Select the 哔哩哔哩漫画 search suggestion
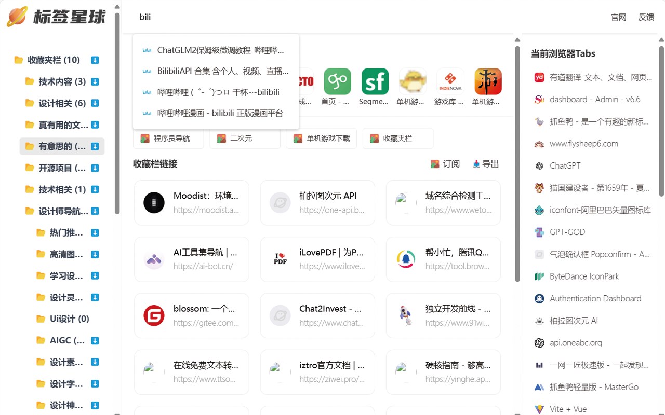 tap(216, 113)
